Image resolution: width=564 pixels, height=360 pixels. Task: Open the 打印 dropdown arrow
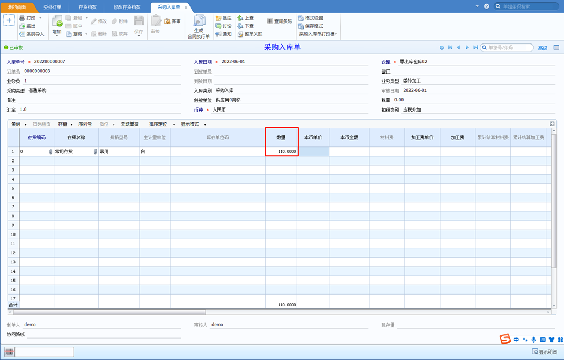coord(40,18)
